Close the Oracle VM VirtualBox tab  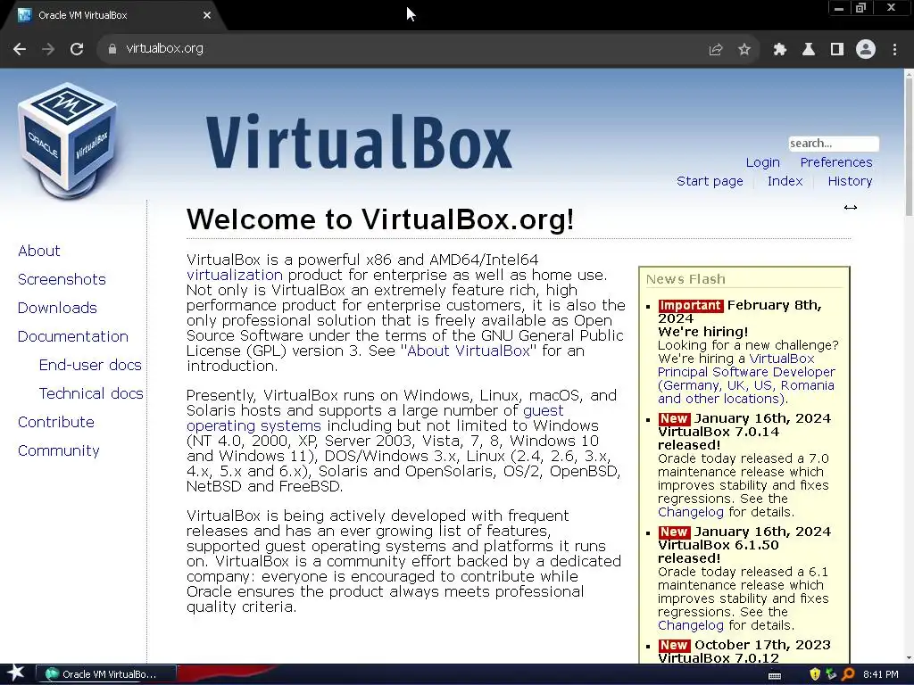click(206, 15)
